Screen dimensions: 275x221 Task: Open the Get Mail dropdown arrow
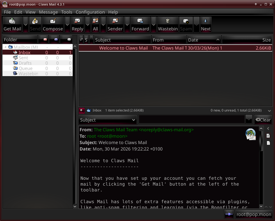(x=25, y=25)
